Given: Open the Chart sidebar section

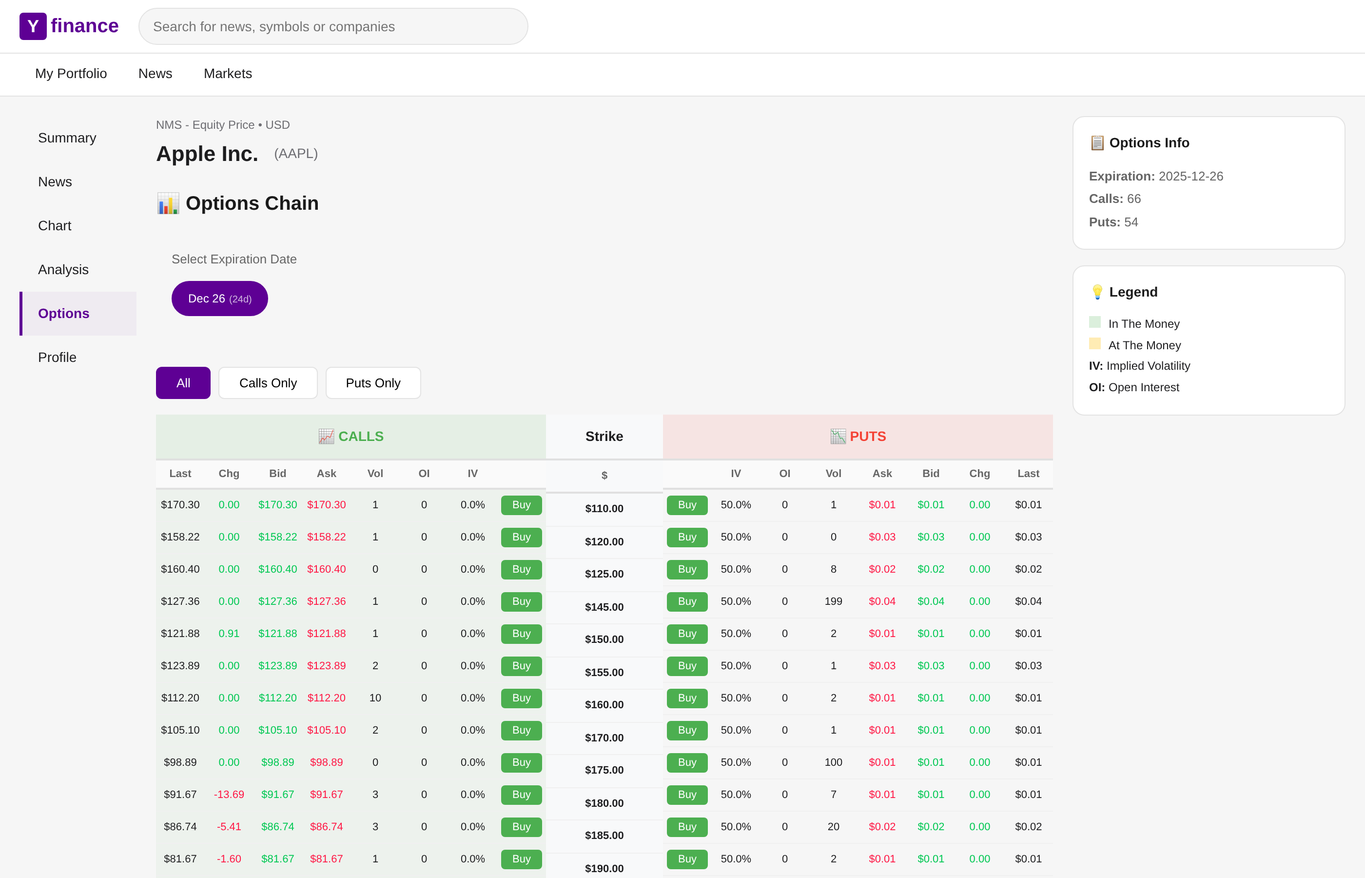Looking at the screenshot, I should pyautogui.click(x=78, y=226).
